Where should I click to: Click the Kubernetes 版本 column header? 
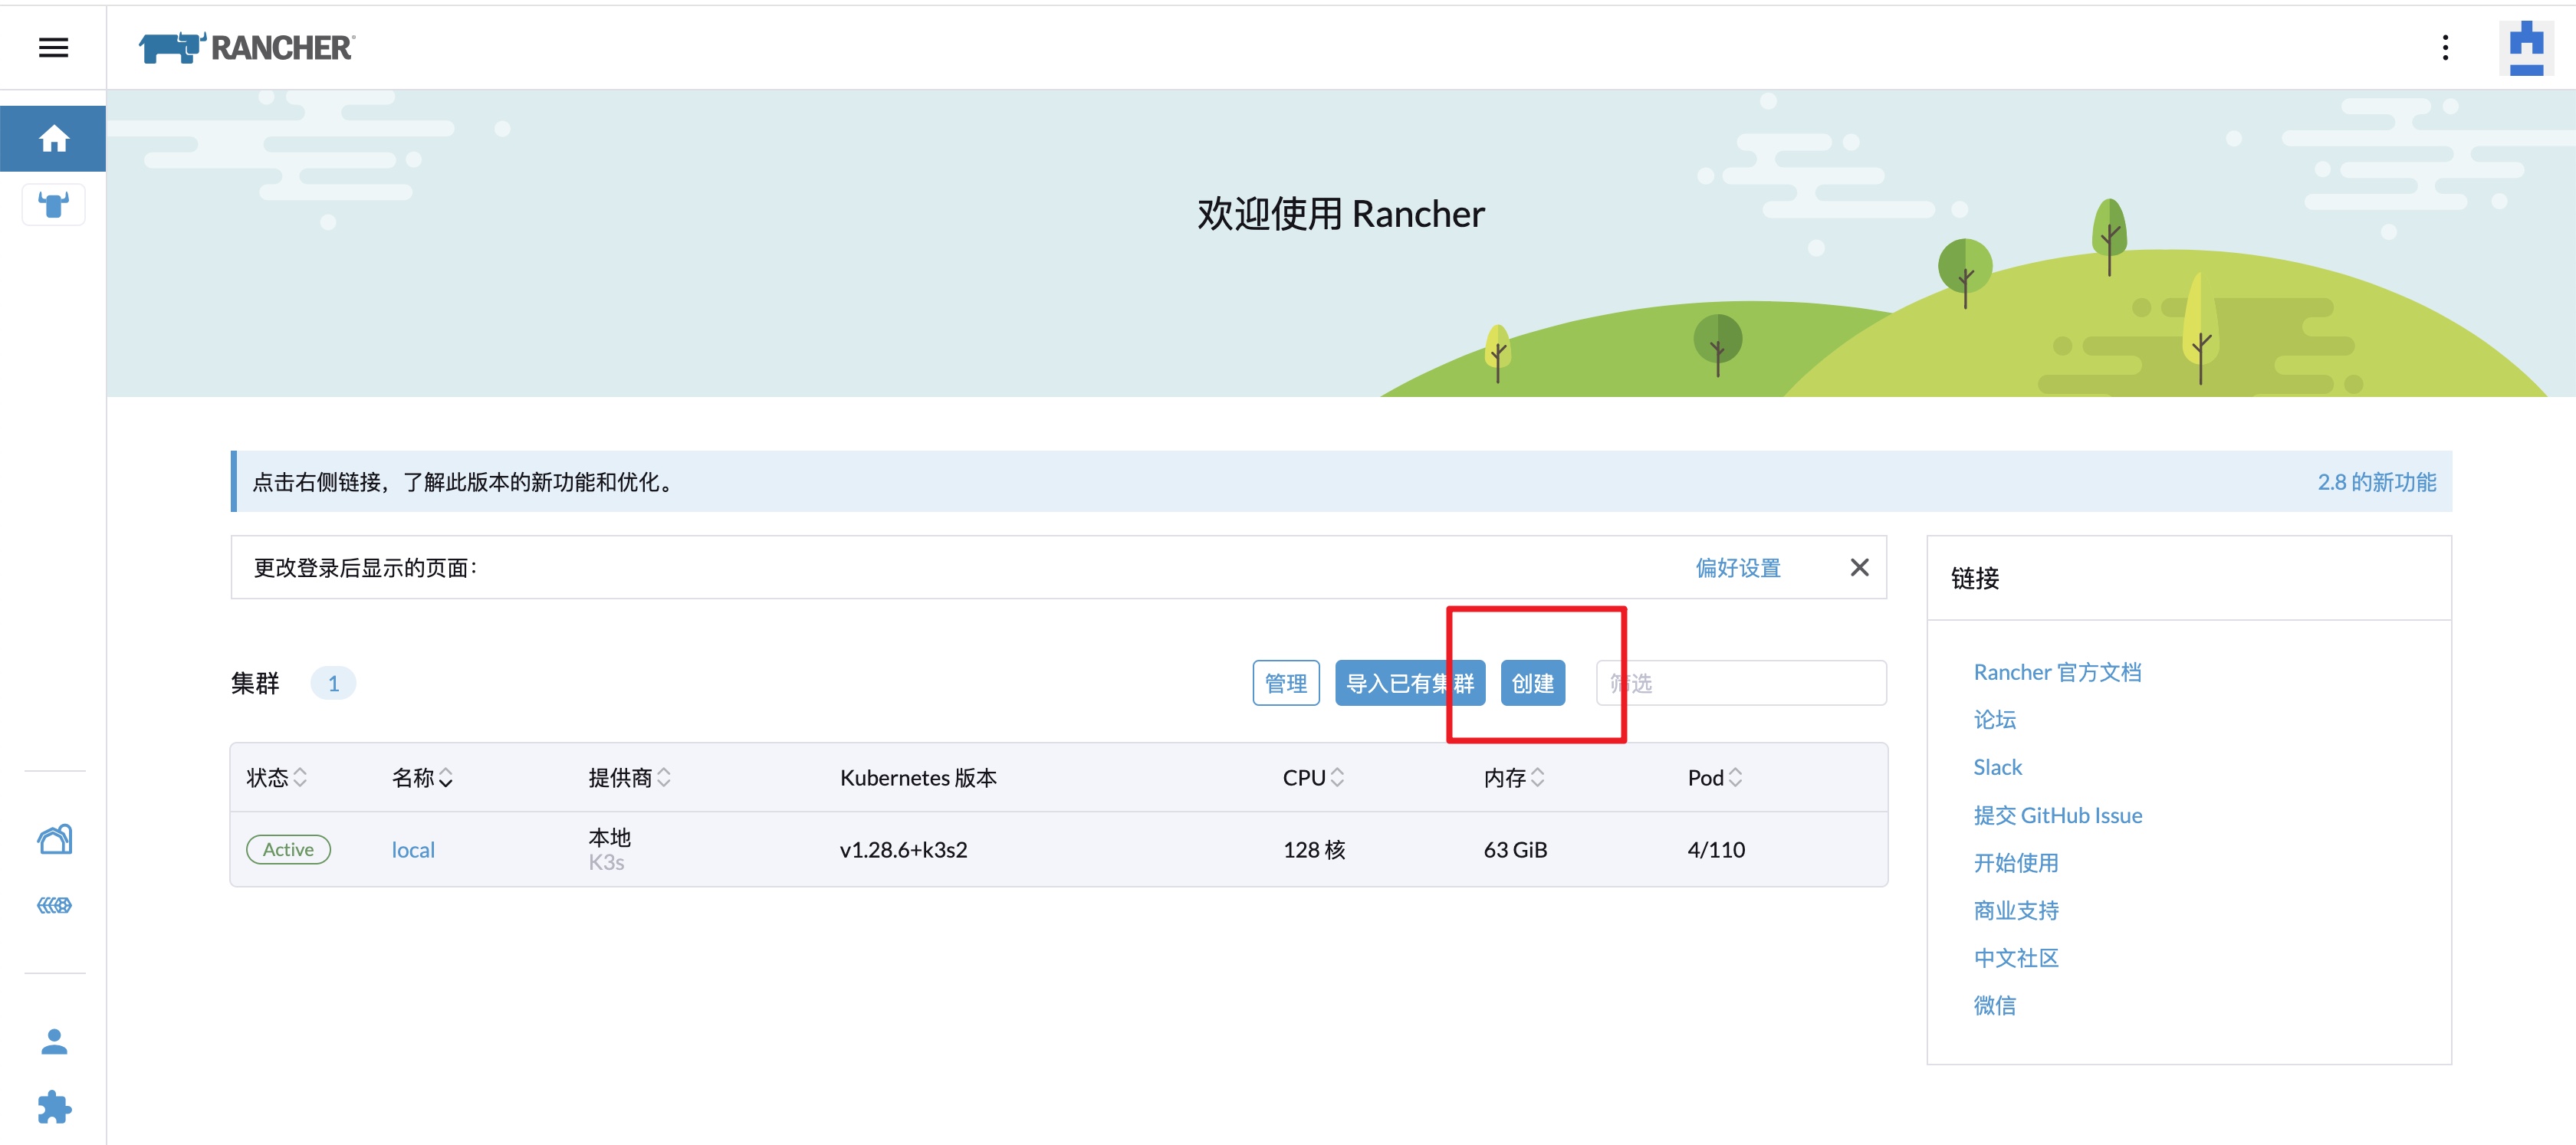(x=918, y=777)
